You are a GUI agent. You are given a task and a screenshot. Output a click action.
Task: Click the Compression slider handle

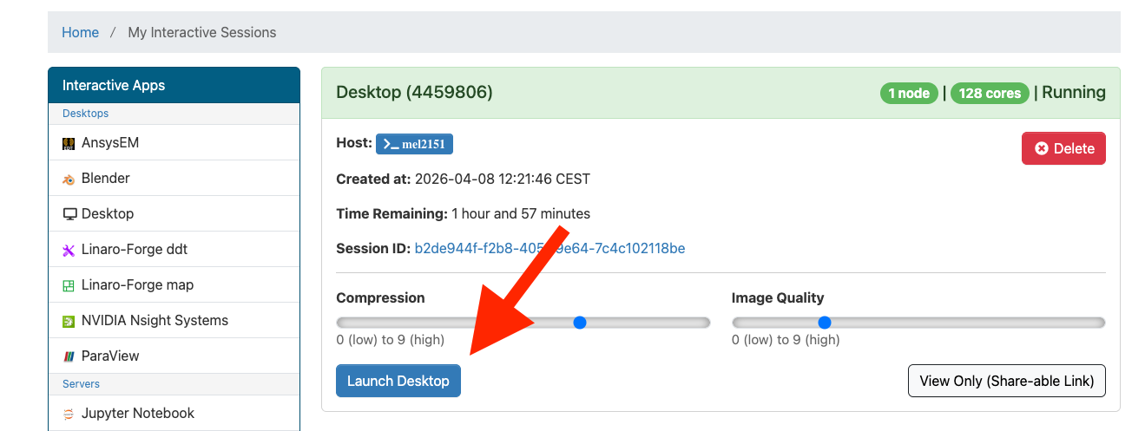tap(580, 323)
